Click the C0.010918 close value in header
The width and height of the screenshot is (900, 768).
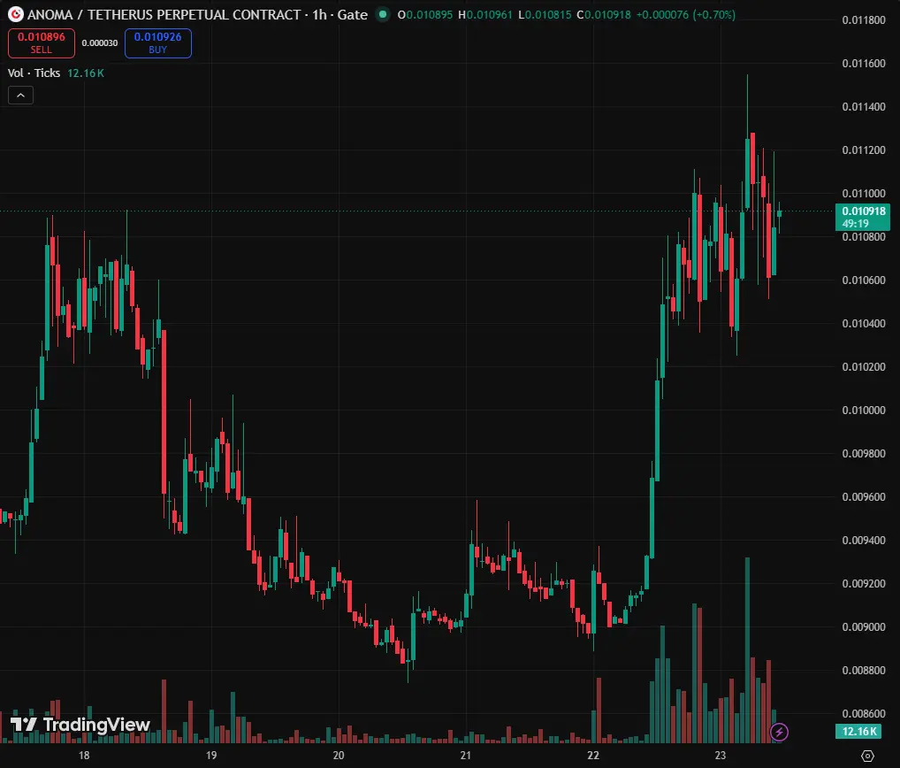603,15
